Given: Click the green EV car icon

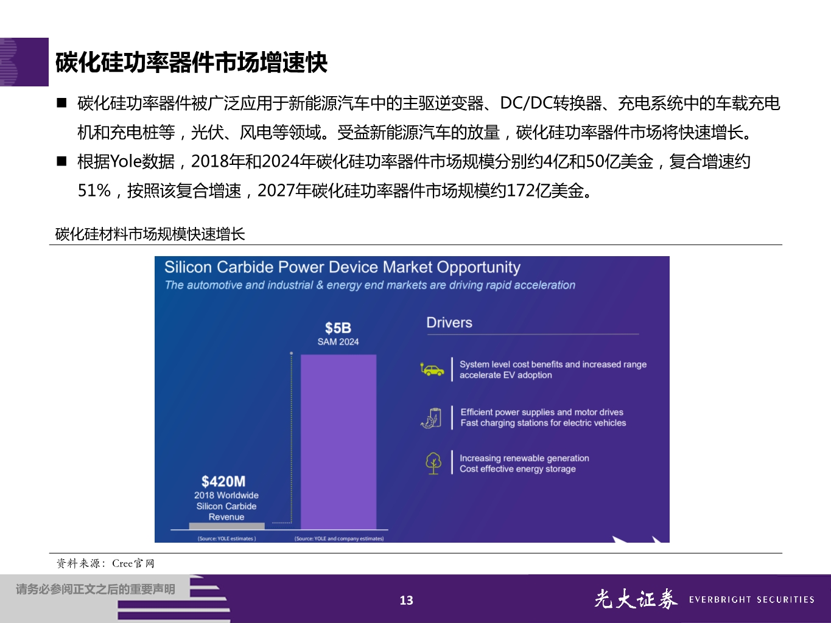Looking at the screenshot, I should [x=433, y=369].
